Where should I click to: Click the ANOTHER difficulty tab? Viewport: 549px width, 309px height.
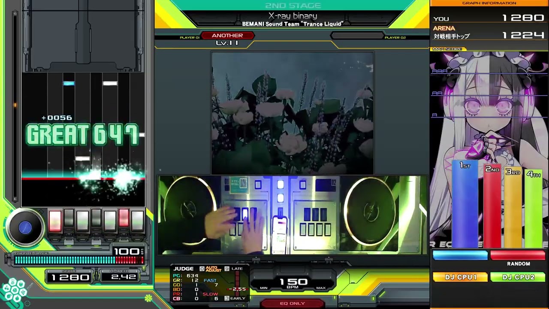(x=227, y=36)
